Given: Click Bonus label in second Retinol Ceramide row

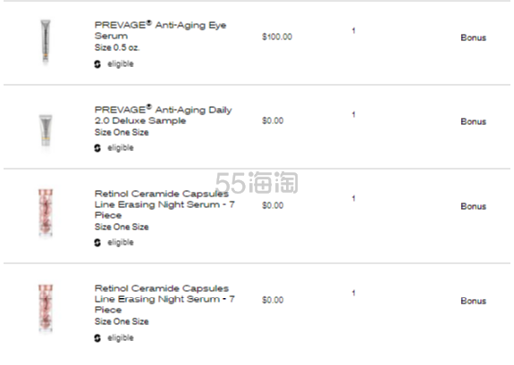Looking at the screenshot, I should [x=474, y=301].
